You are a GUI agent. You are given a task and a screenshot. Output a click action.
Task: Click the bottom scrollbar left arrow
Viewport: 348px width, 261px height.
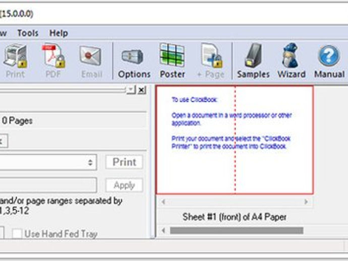point(163,231)
